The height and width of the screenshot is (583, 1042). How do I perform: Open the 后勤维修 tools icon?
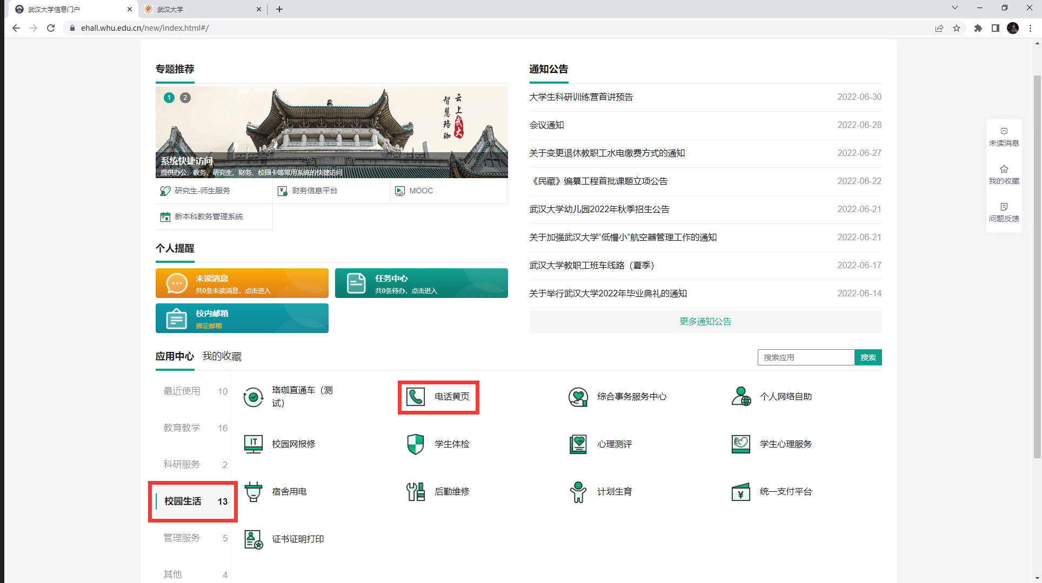click(x=415, y=492)
